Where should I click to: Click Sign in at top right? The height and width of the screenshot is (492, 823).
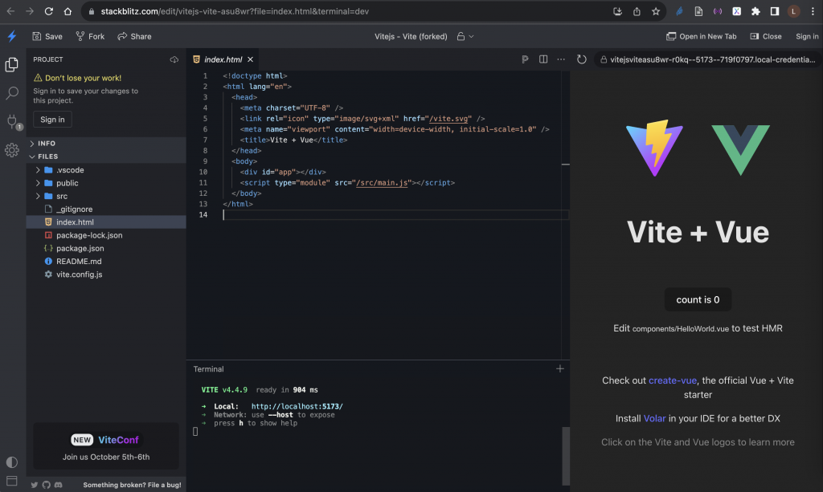[807, 36]
